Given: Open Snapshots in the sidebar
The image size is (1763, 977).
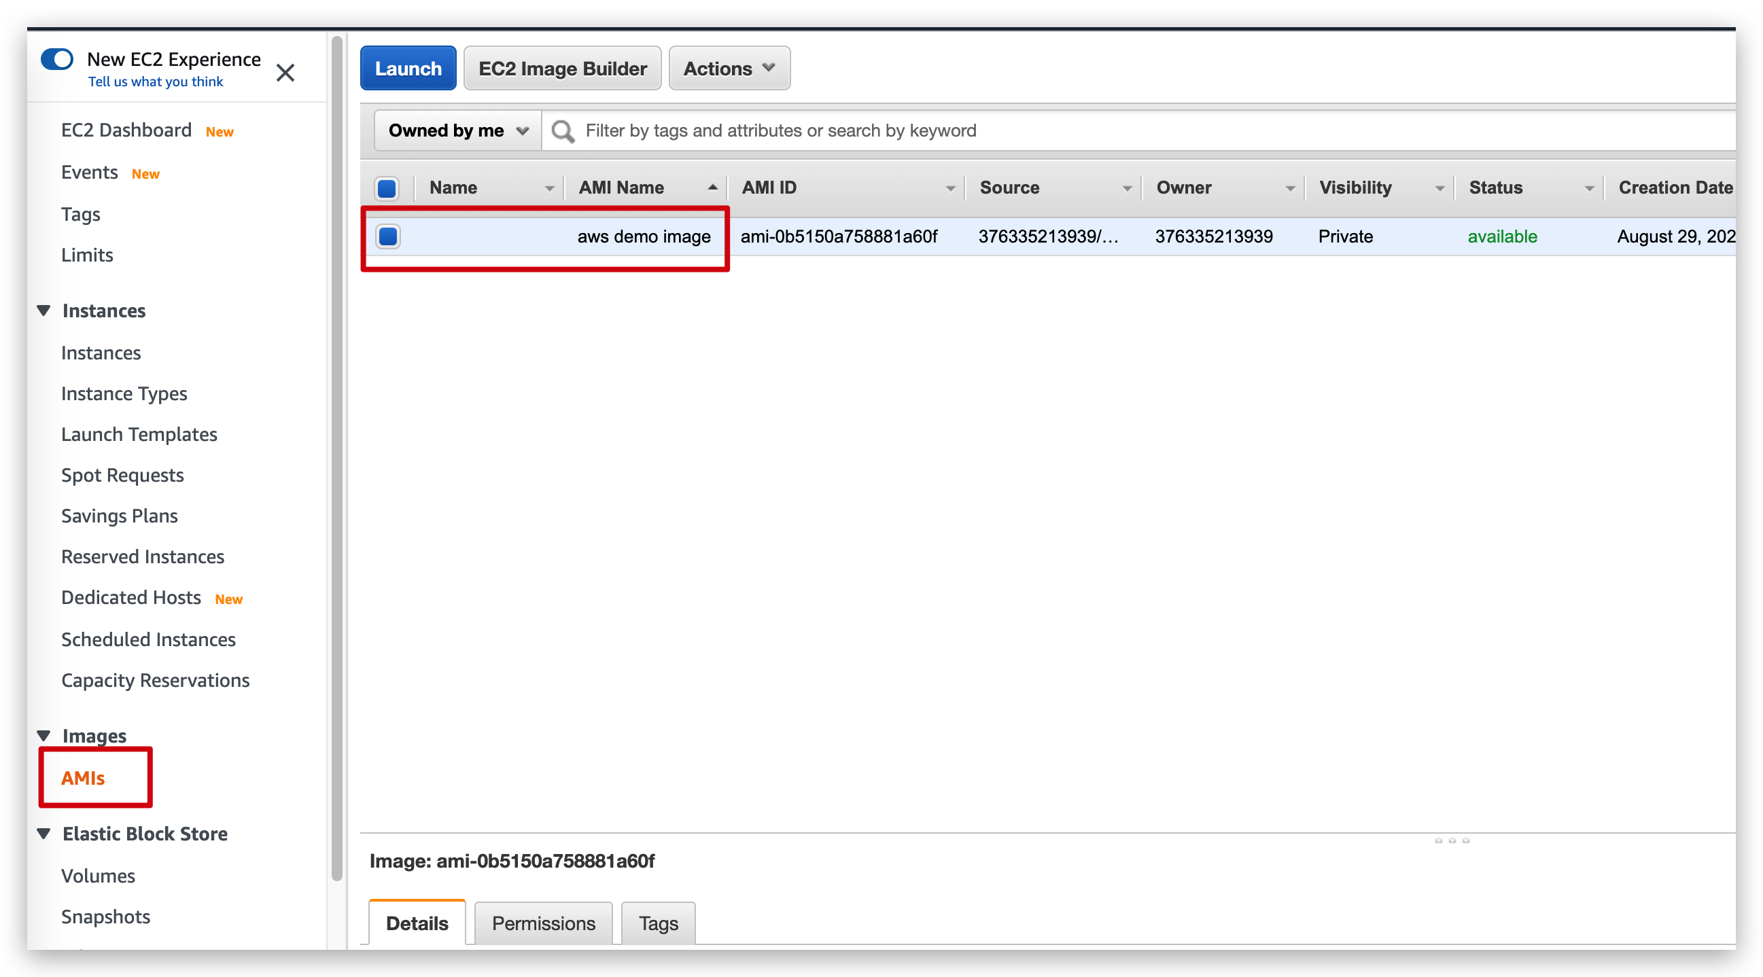Looking at the screenshot, I should pyautogui.click(x=105, y=917).
